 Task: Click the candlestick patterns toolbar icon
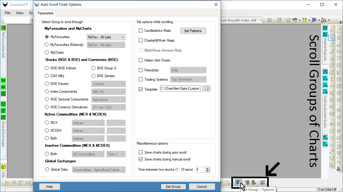click(x=295, y=20)
